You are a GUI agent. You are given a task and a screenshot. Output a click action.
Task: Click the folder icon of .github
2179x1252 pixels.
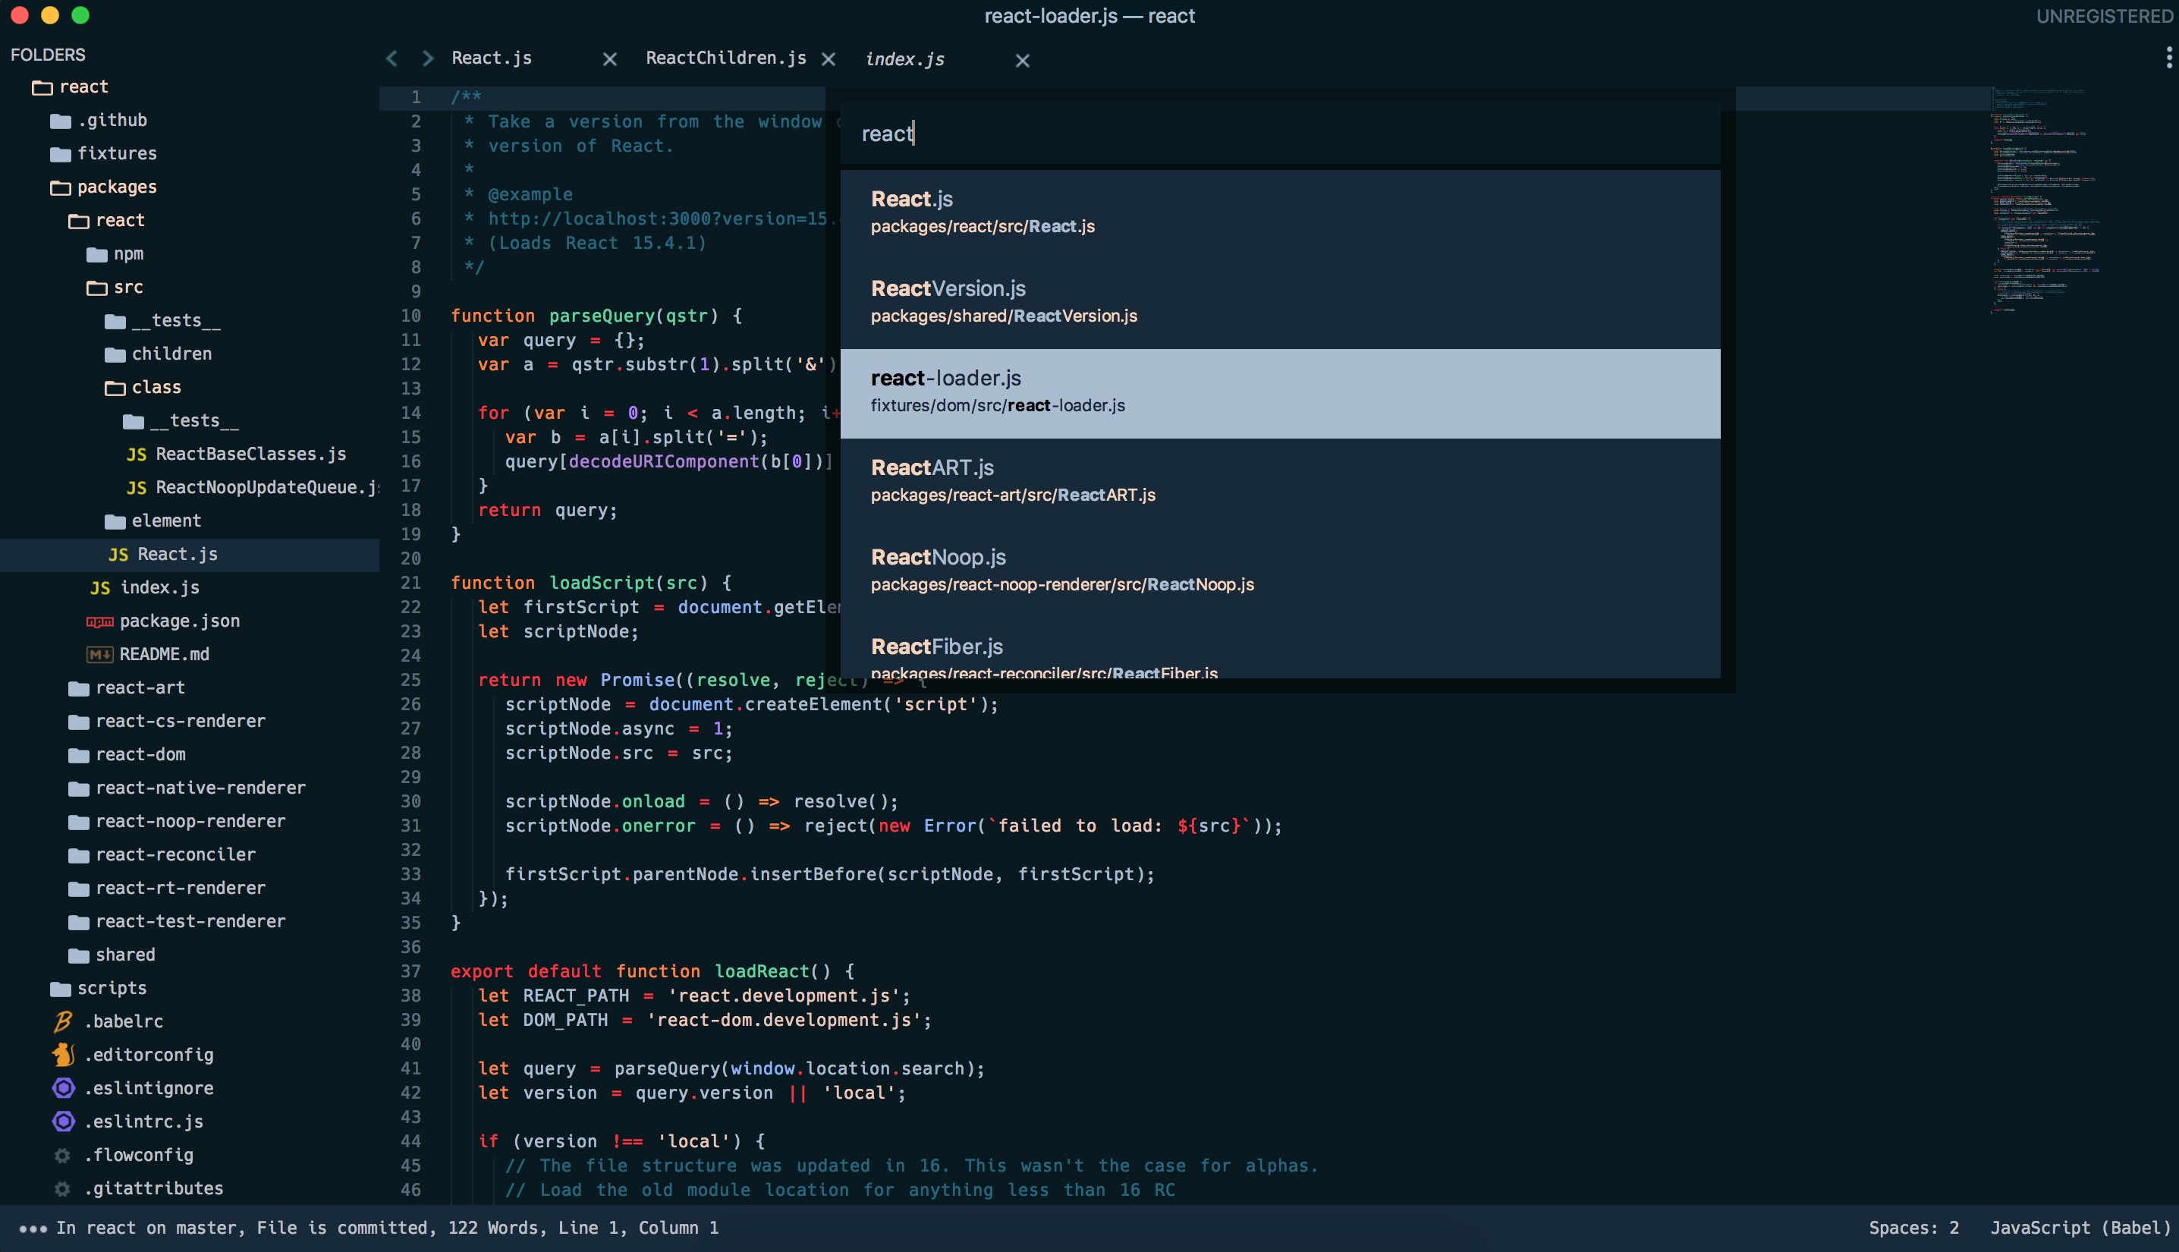click(60, 121)
